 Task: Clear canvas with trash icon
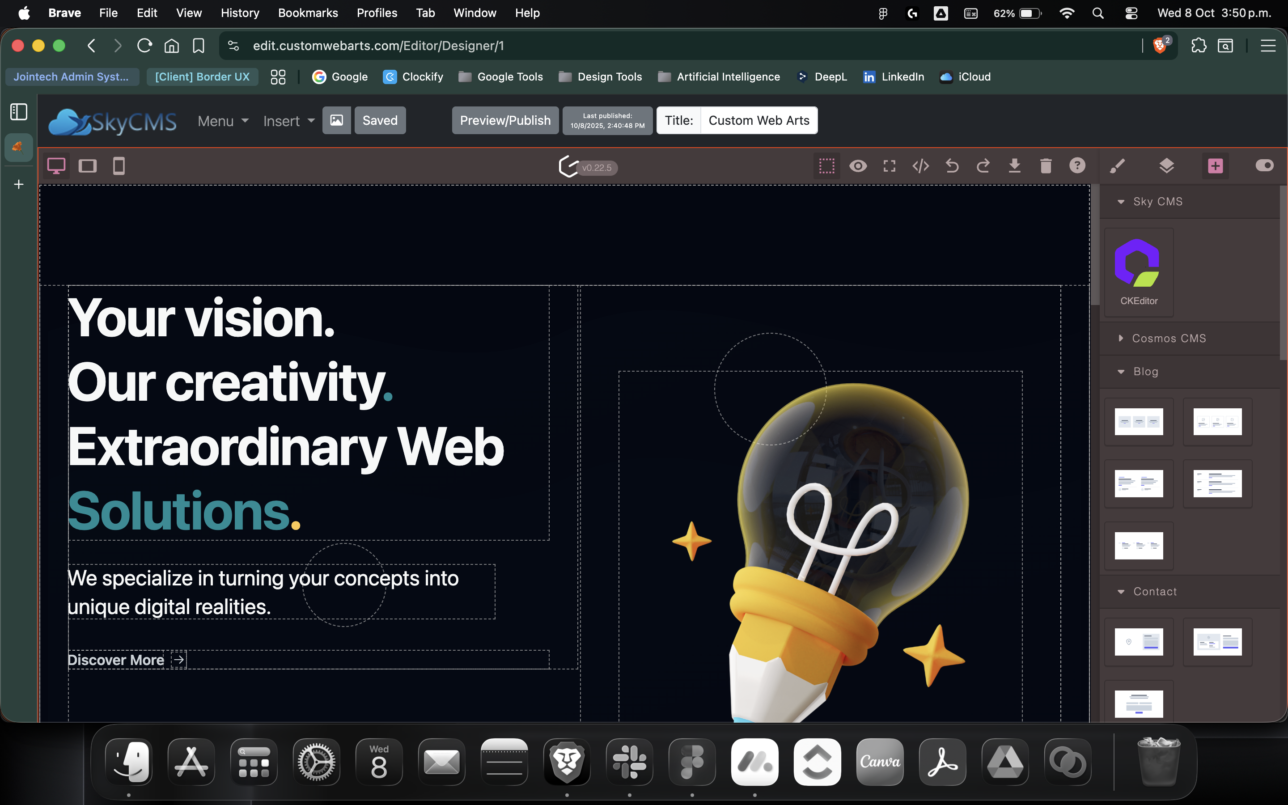1045,166
